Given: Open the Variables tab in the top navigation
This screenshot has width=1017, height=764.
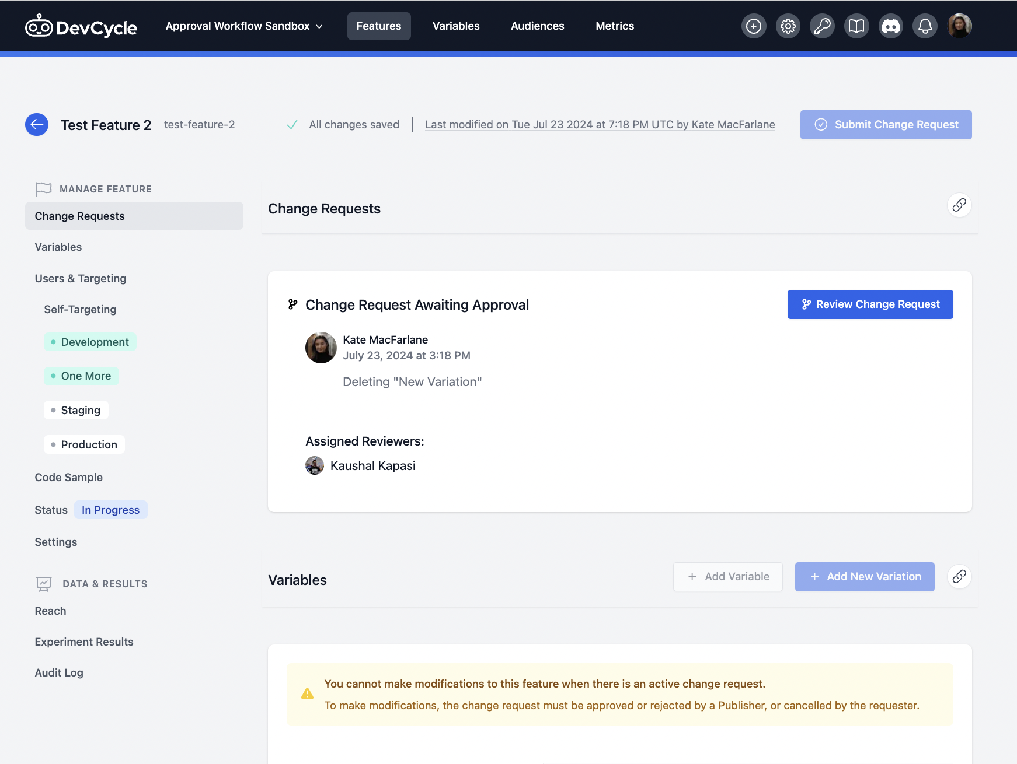Looking at the screenshot, I should (455, 26).
